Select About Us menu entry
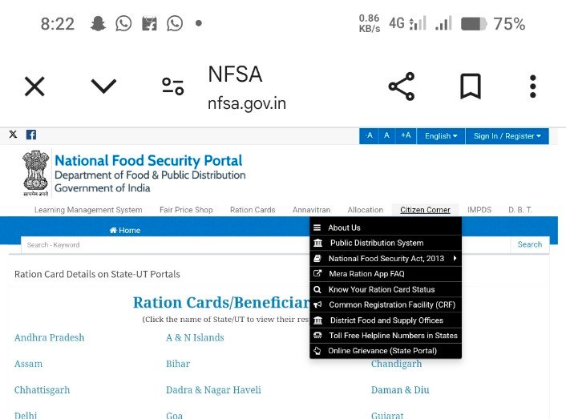The image size is (566, 419). 386,228
